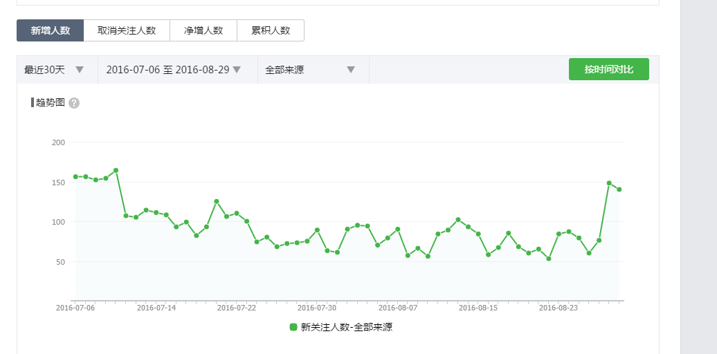The height and width of the screenshot is (354, 717).
Task: Click the highest data point near 165
Action: 116,170
